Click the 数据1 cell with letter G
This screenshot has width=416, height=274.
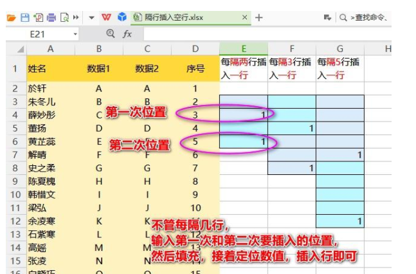[x=99, y=168]
